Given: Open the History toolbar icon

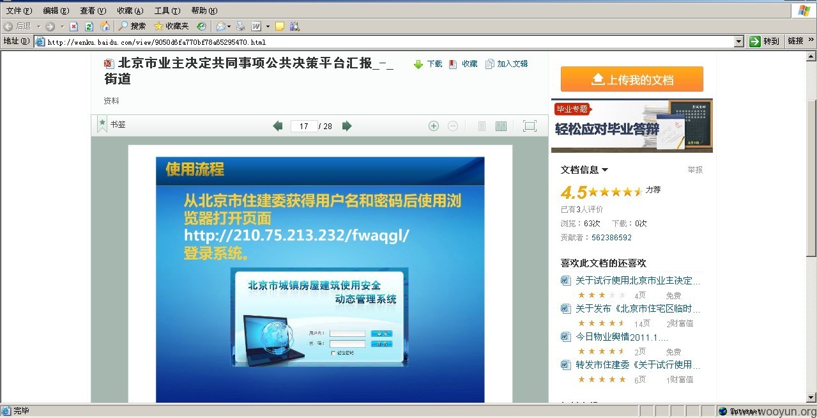Looking at the screenshot, I should [x=201, y=26].
